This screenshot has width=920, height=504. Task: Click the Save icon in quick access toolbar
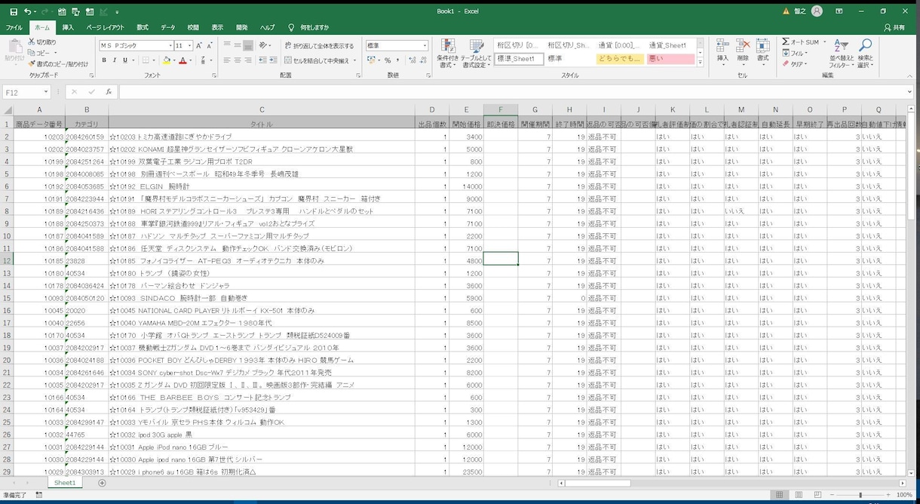click(14, 12)
